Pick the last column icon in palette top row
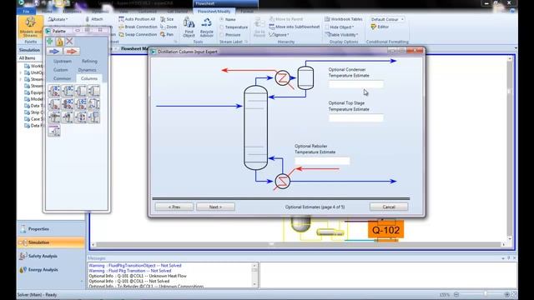The width and height of the screenshot is (534, 300). [94, 91]
